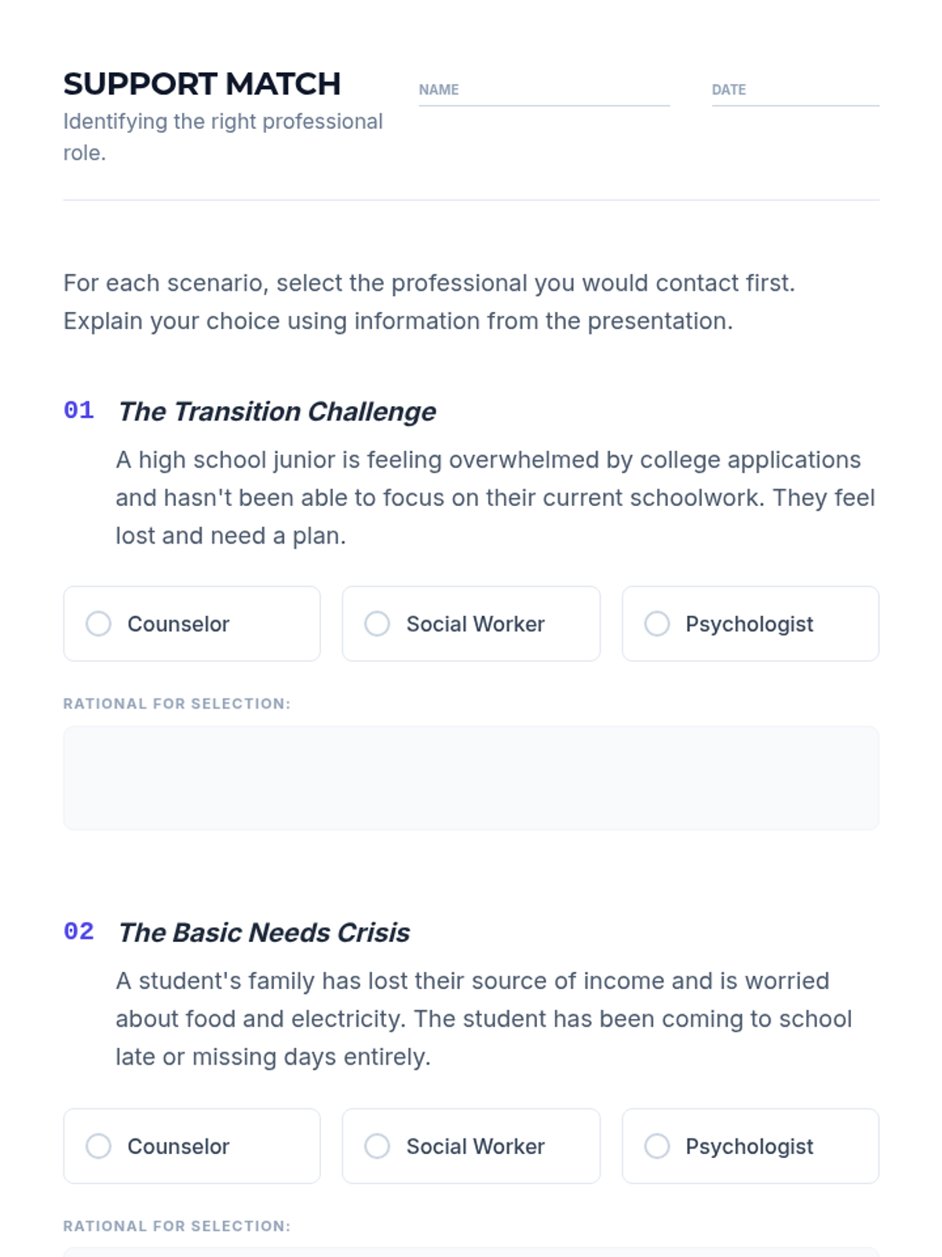
Task: Click 'The Basic Needs Crisis' heading
Action: 264,933
